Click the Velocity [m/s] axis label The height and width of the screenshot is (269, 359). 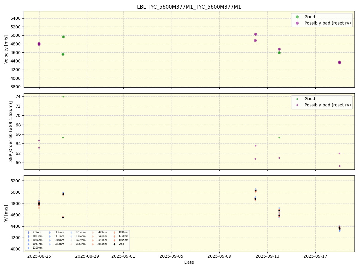click(x=6, y=49)
